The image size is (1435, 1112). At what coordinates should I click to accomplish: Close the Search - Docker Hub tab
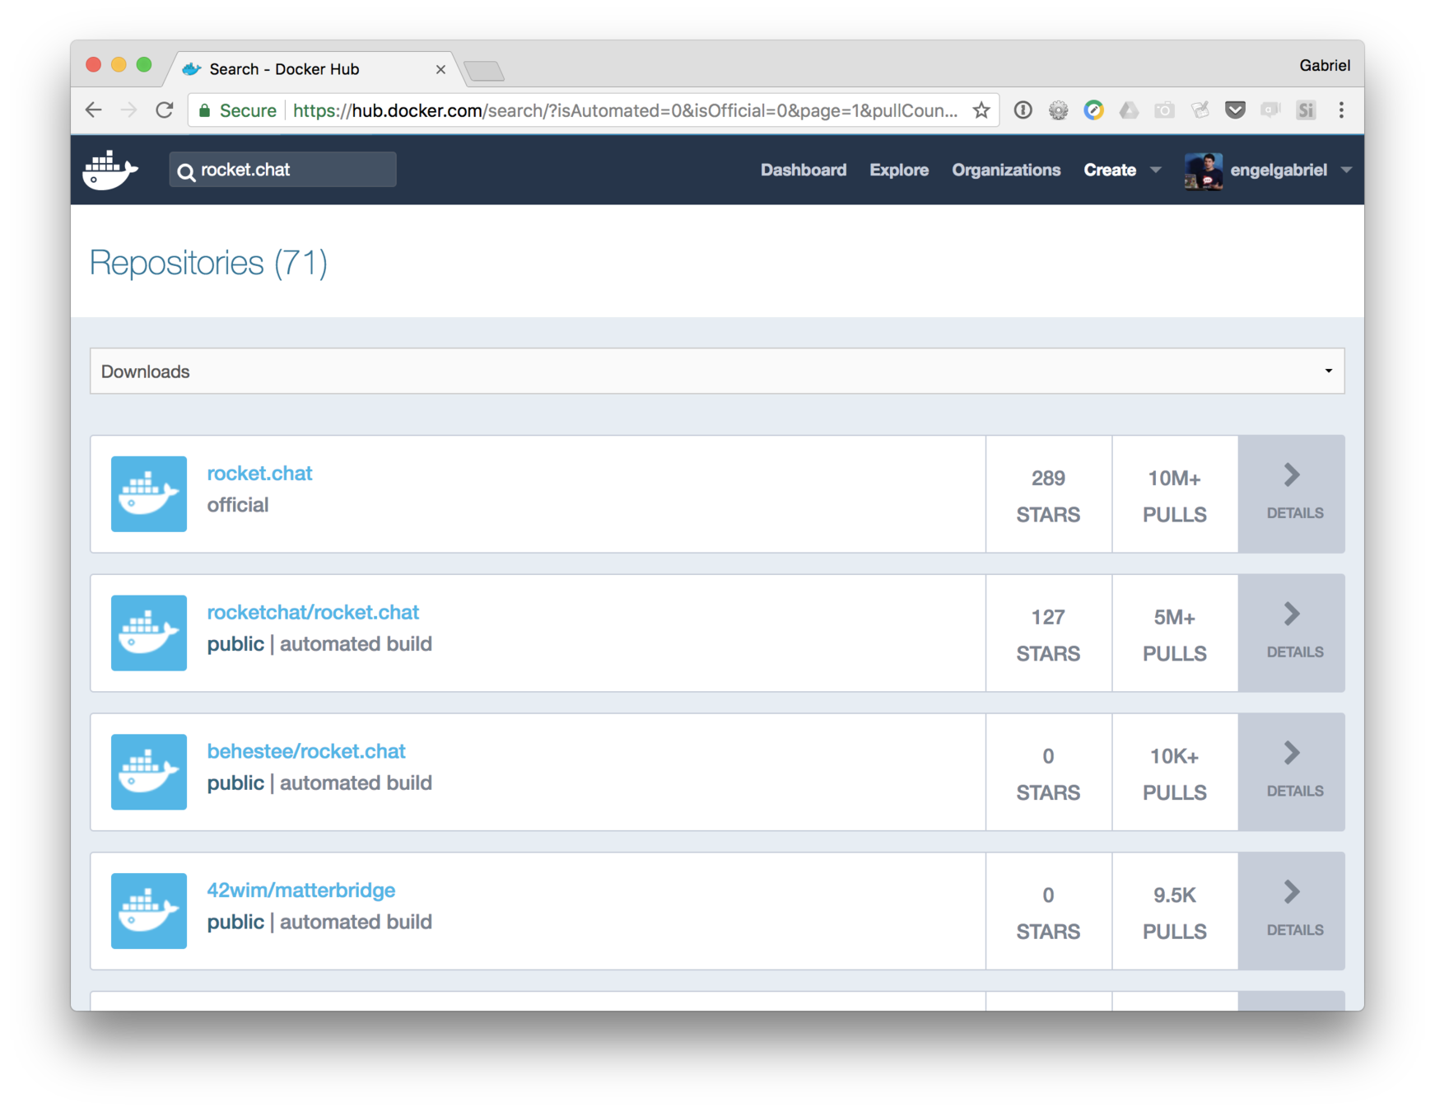440,69
